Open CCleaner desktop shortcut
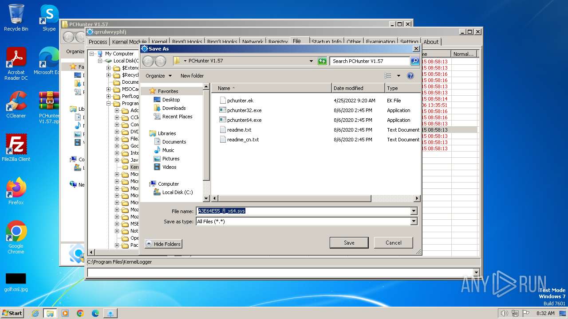Viewport: 568px width, 319px height. coord(16,104)
